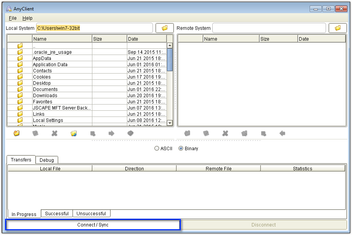Image resolution: width=352 pixels, height=235 pixels.
Task: Select the Binary transfer mode
Action: click(x=188, y=149)
